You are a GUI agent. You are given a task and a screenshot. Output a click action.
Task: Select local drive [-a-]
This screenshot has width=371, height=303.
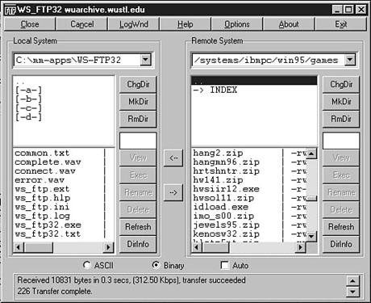point(28,90)
